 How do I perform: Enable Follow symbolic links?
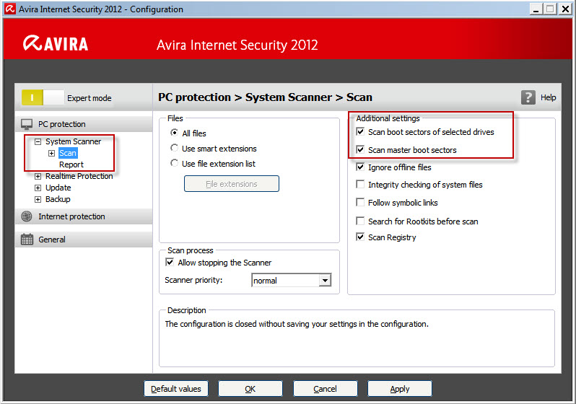[360, 203]
